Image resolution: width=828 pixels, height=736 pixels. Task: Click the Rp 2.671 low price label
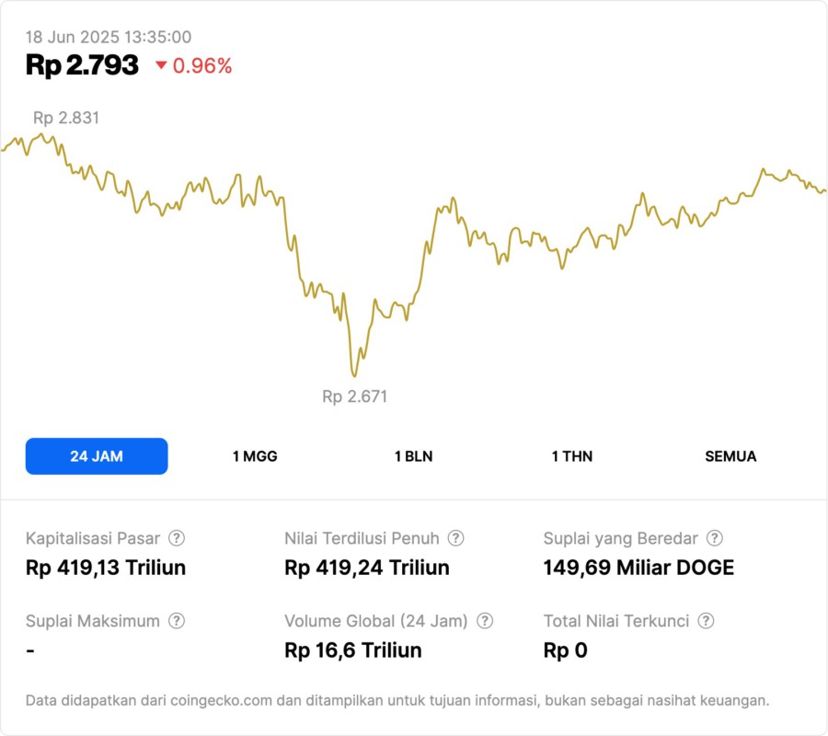(354, 397)
